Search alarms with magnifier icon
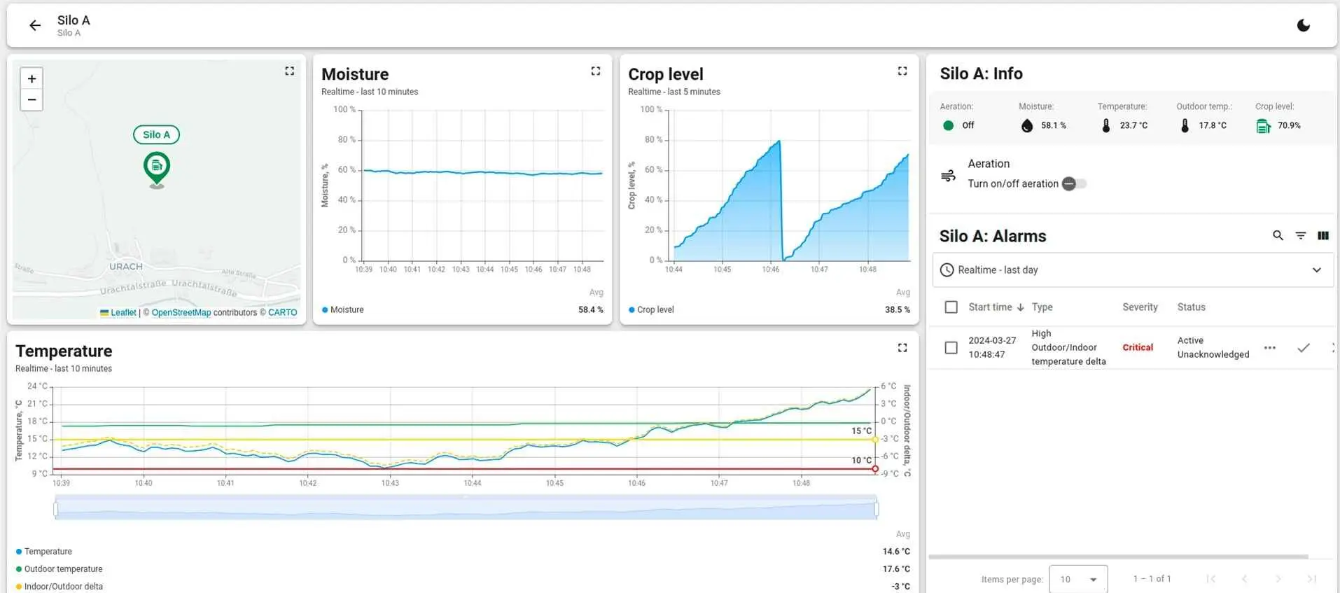The height and width of the screenshot is (593, 1340). coord(1278,236)
